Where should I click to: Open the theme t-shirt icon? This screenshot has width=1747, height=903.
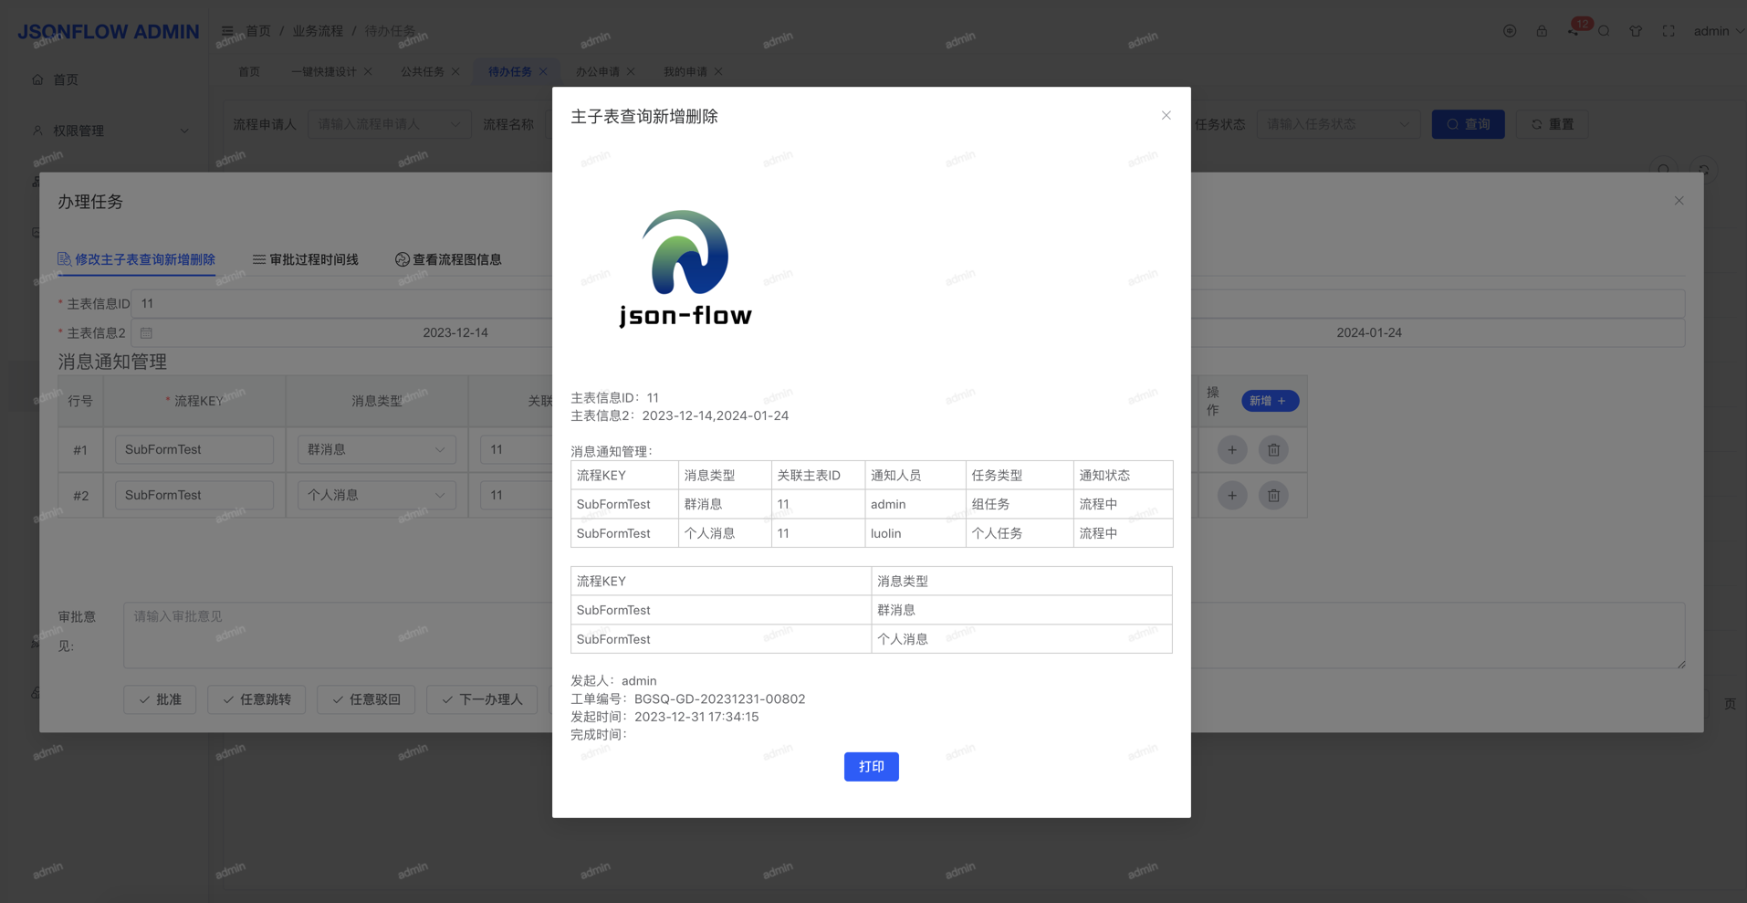pos(1636,31)
